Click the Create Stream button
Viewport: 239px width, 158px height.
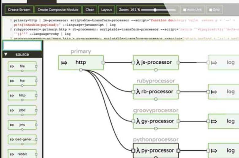point(19,10)
